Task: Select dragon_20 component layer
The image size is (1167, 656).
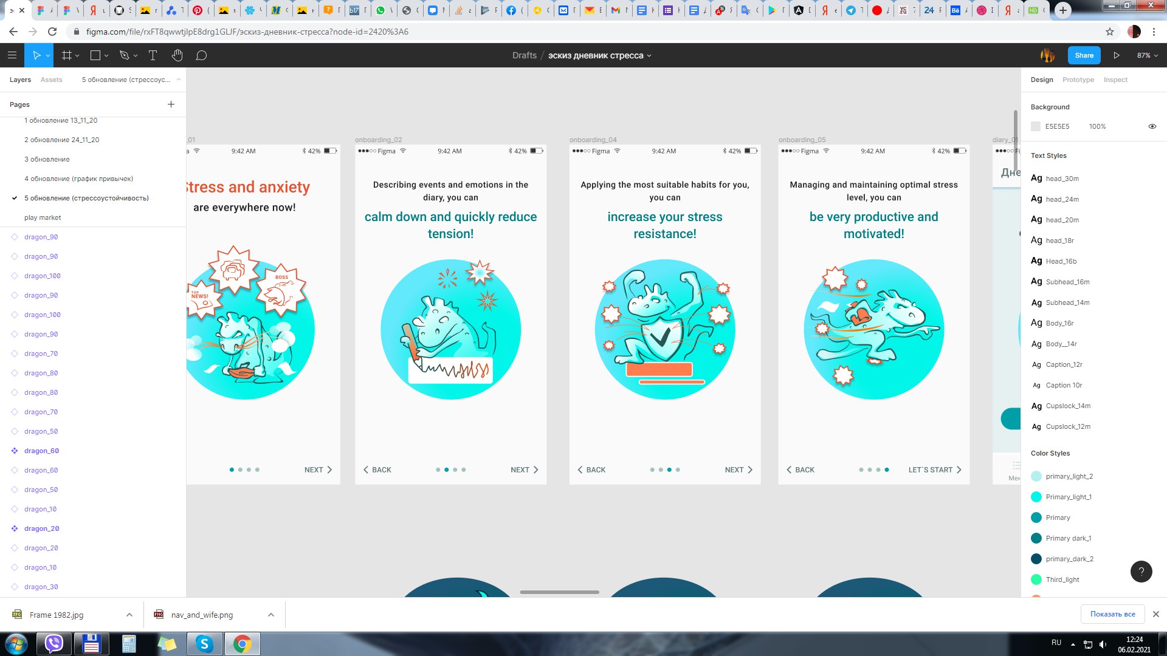Action: point(41,528)
